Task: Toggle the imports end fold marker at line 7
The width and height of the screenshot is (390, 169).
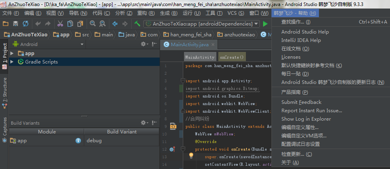Action: tap(183, 111)
